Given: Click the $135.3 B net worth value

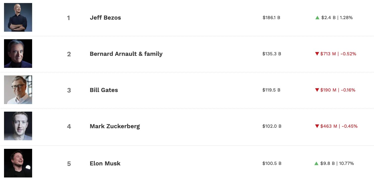Looking at the screenshot, I should click(x=272, y=54).
